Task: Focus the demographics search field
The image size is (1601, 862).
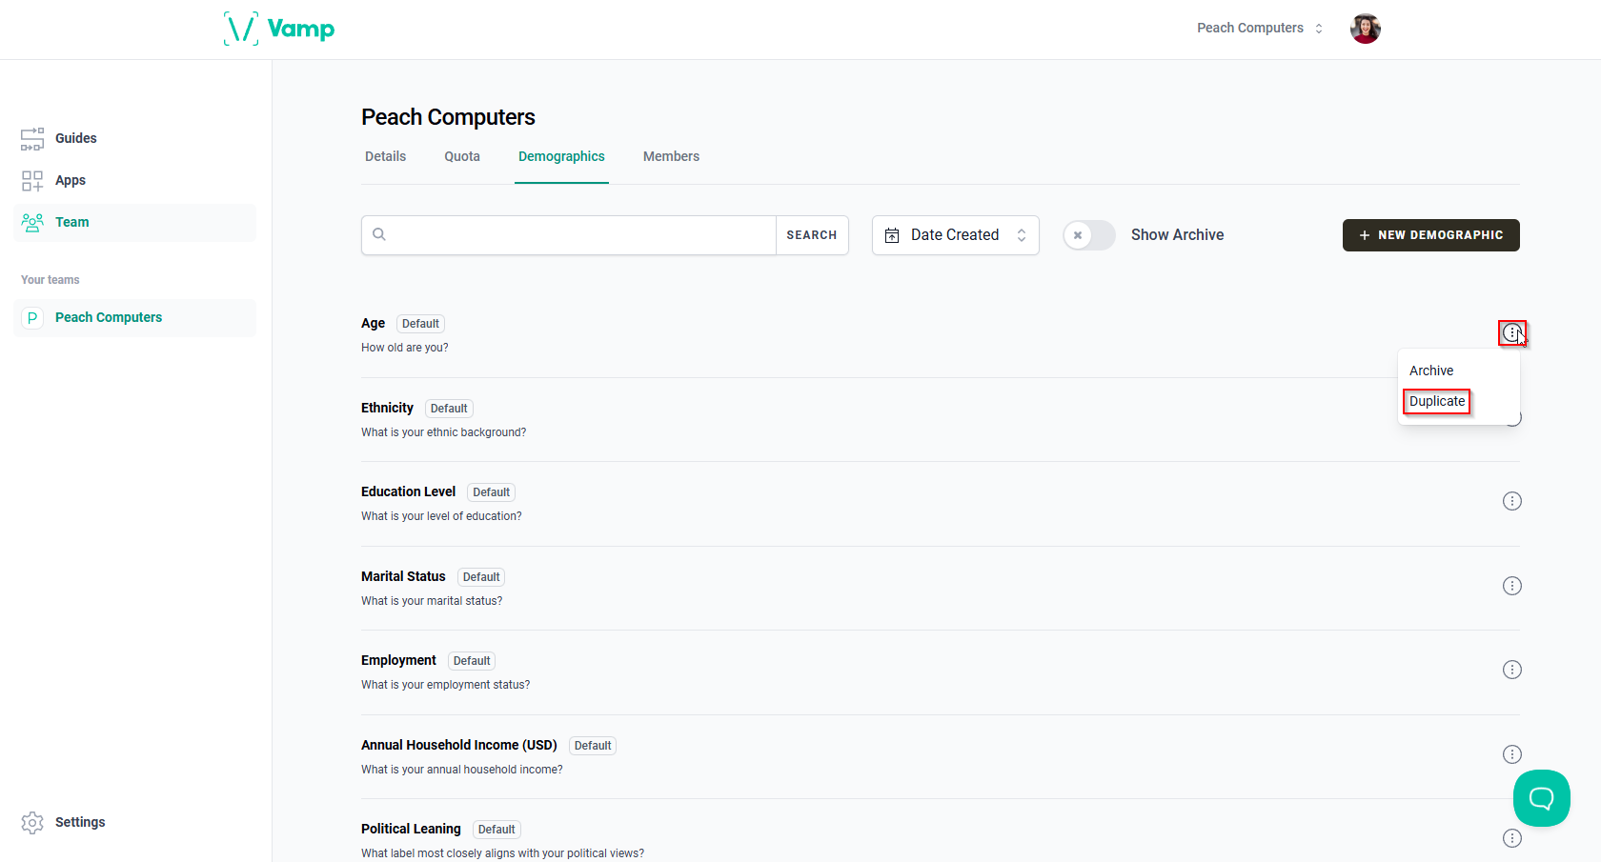Action: coord(569,235)
